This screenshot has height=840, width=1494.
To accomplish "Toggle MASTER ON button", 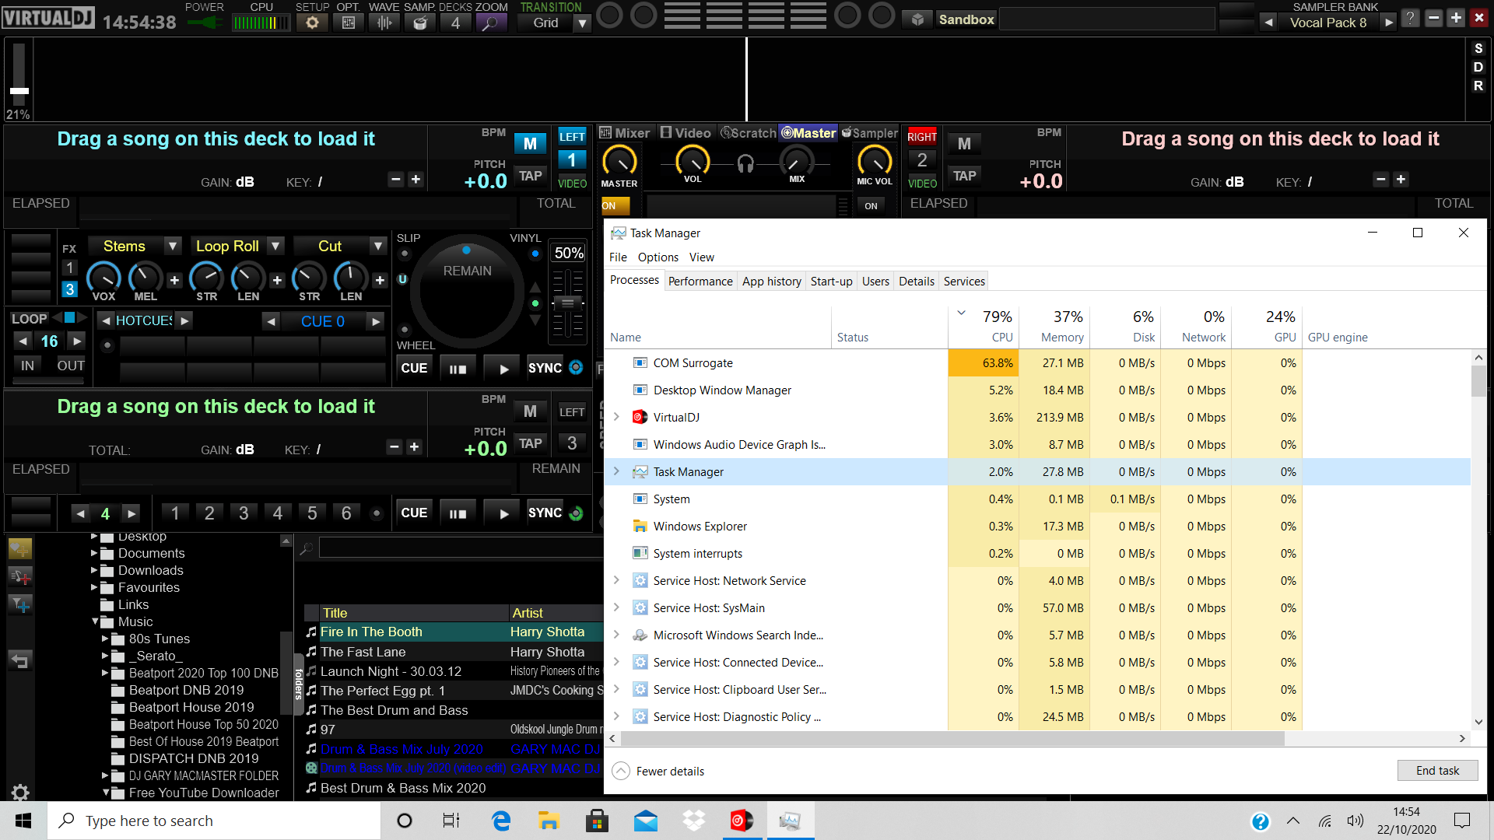I will pos(615,206).
